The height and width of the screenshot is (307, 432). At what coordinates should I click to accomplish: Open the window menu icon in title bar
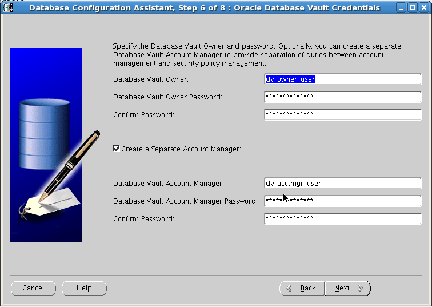coord(8,7)
